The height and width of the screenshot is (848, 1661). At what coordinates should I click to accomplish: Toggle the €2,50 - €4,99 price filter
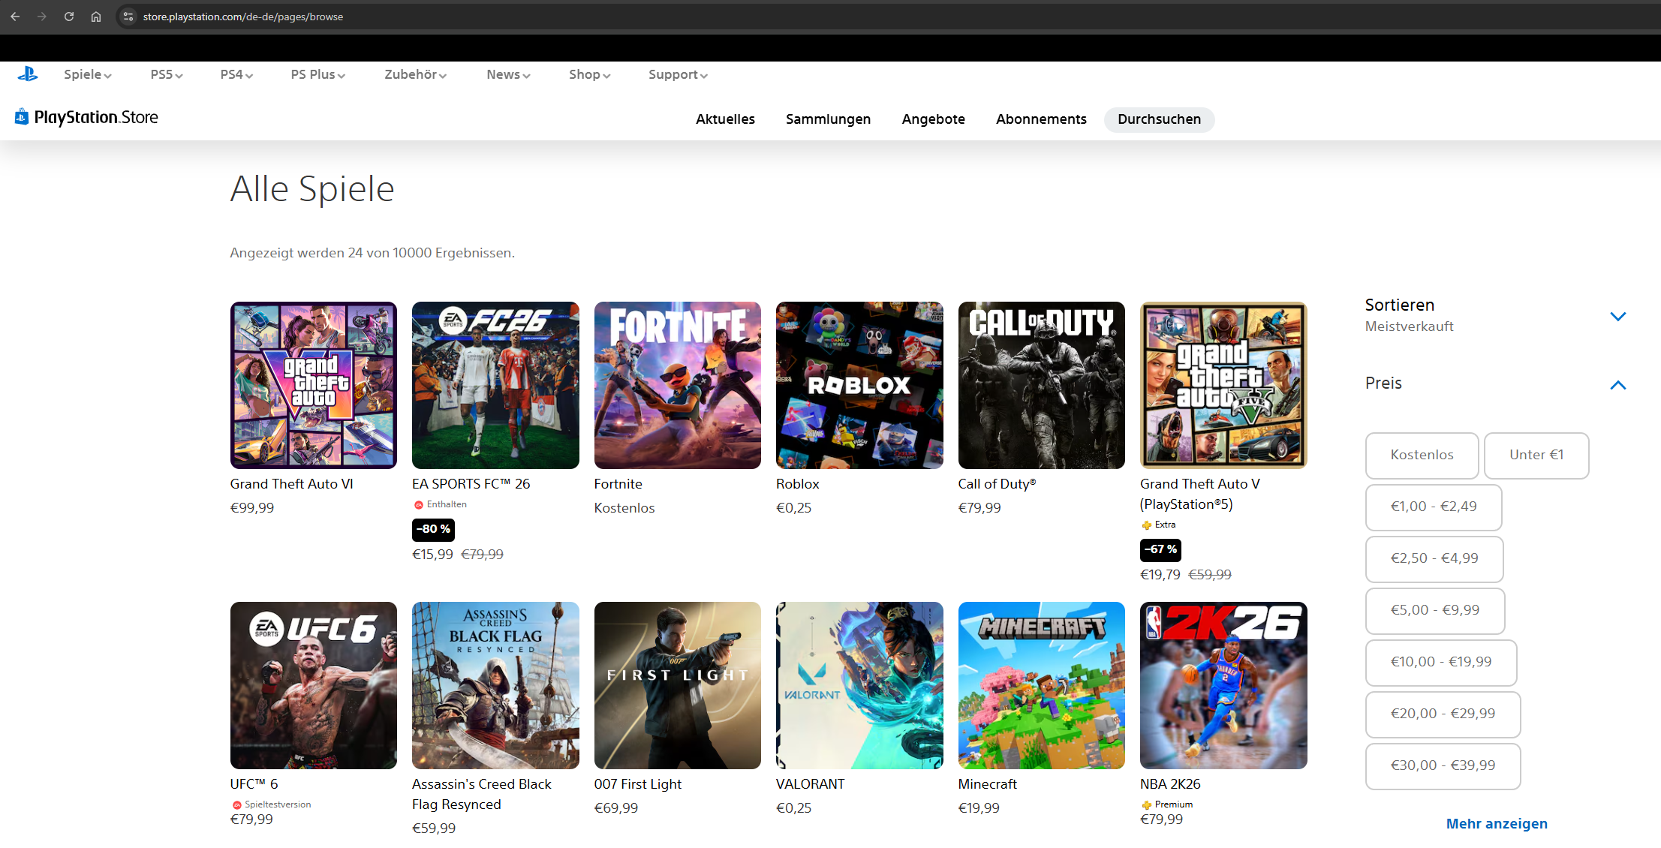[1434, 559]
